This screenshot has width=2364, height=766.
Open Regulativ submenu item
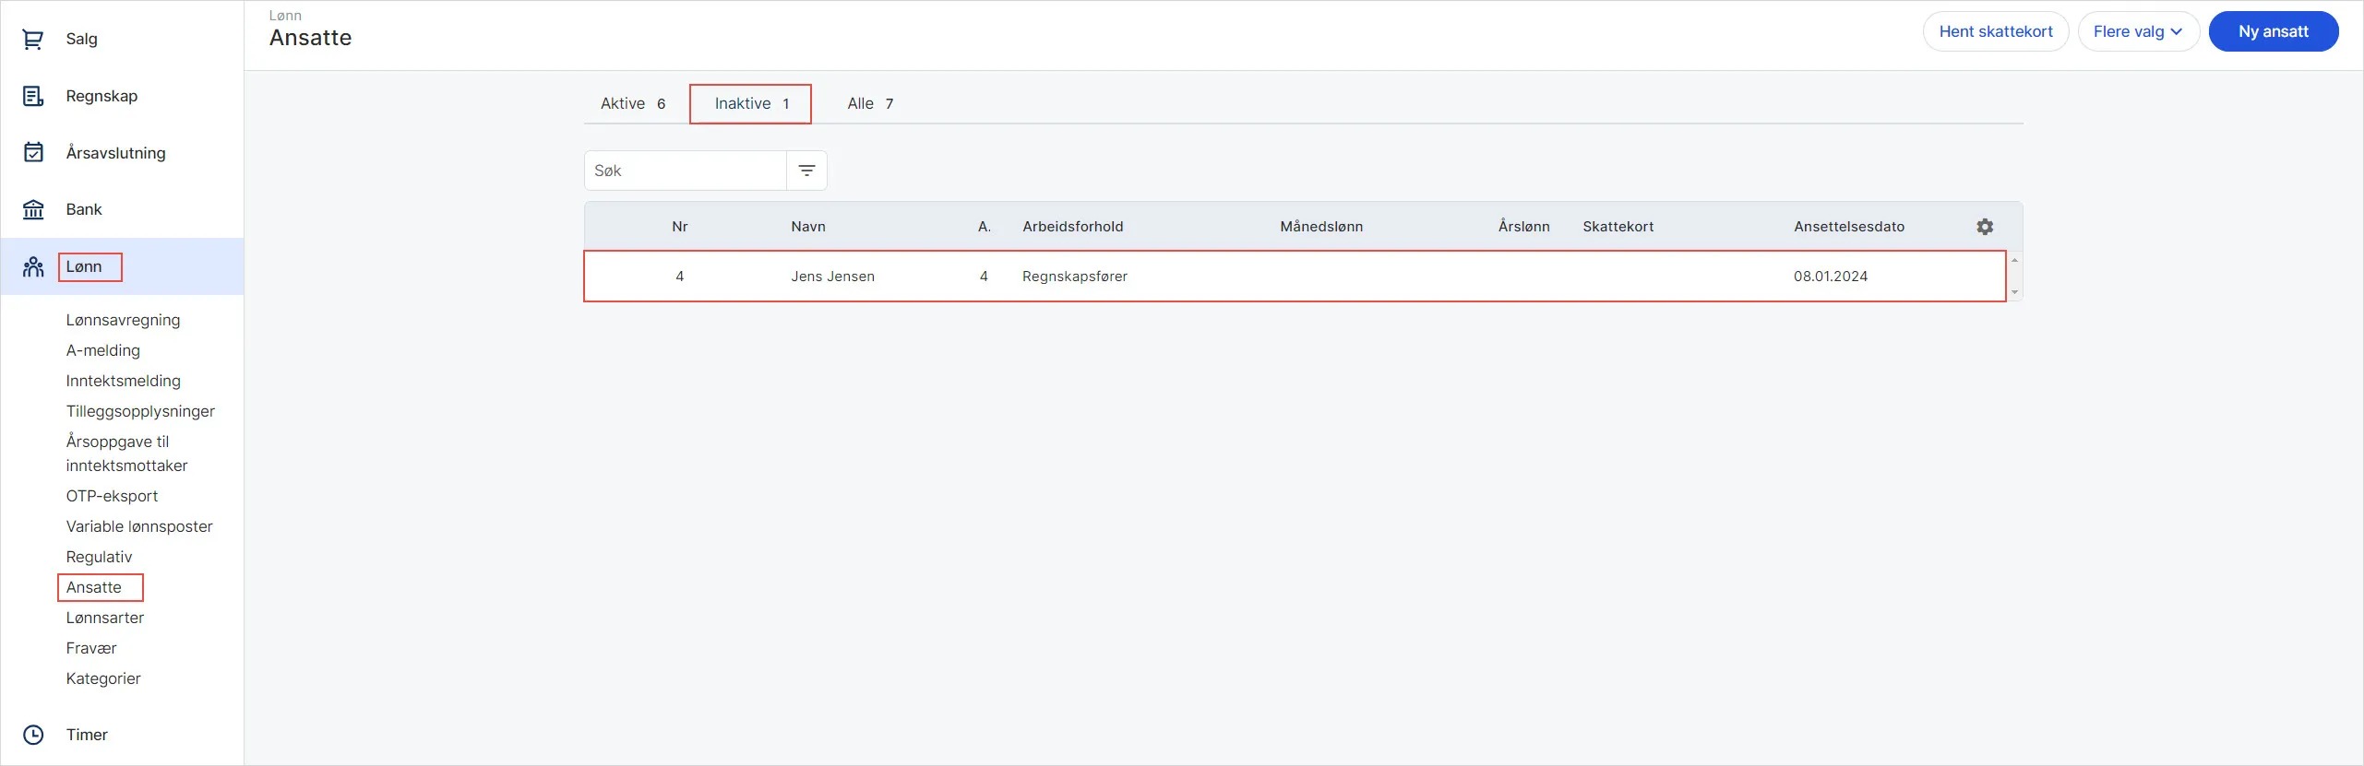click(99, 557)
